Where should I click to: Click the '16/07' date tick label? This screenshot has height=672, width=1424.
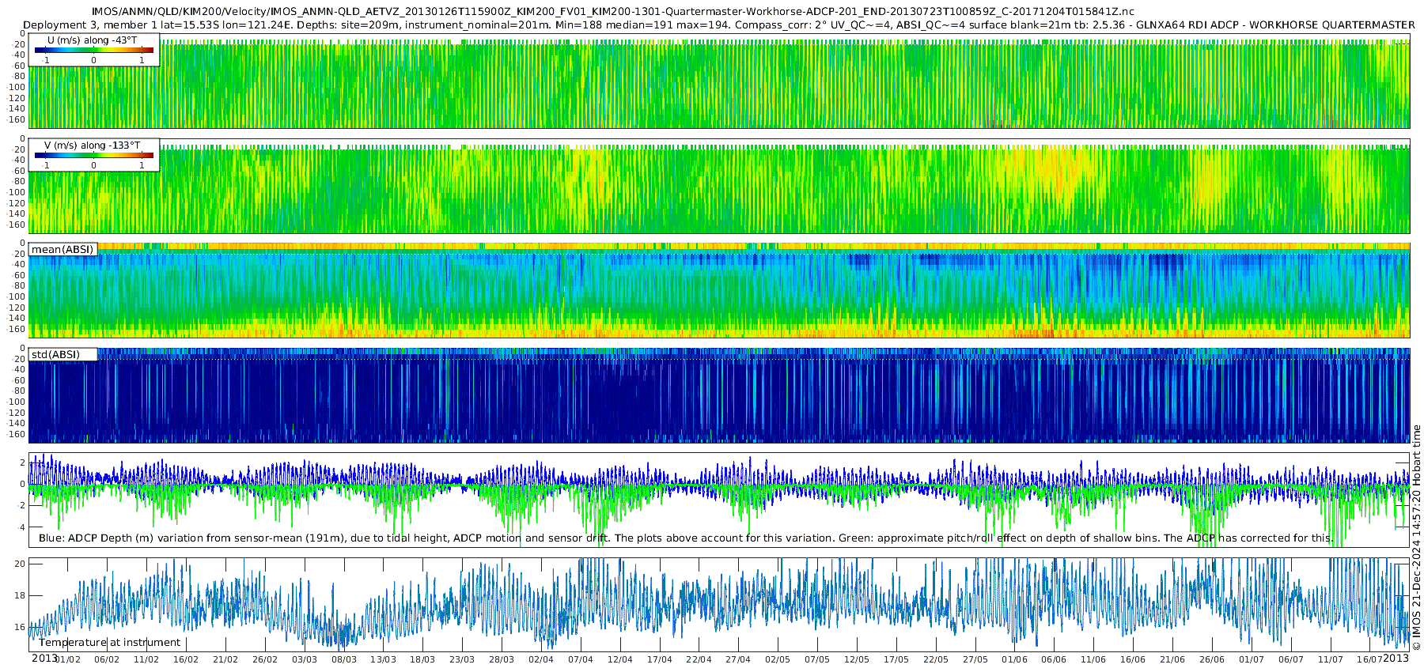point(1370,659)
